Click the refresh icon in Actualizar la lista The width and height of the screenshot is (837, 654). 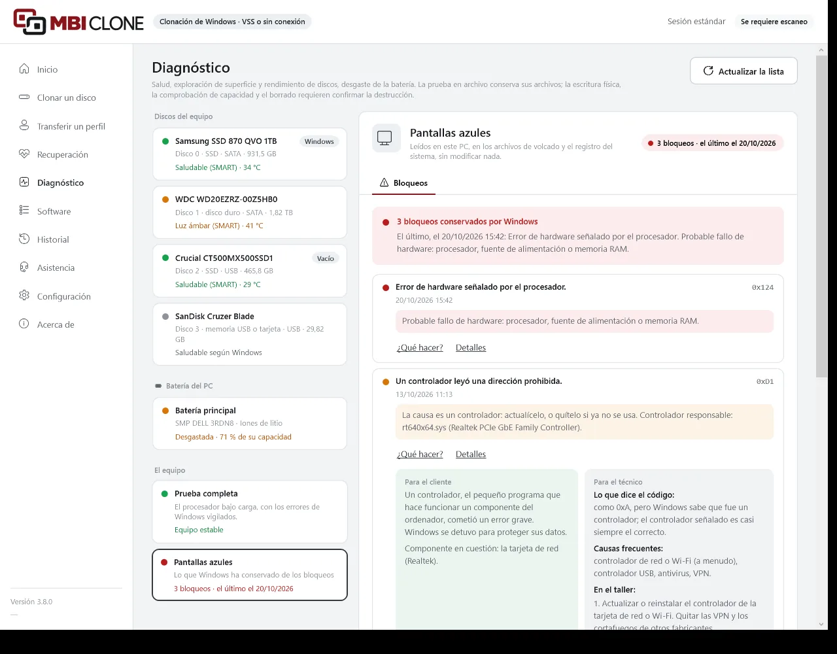pyautogui.click(x=708, y=71)
